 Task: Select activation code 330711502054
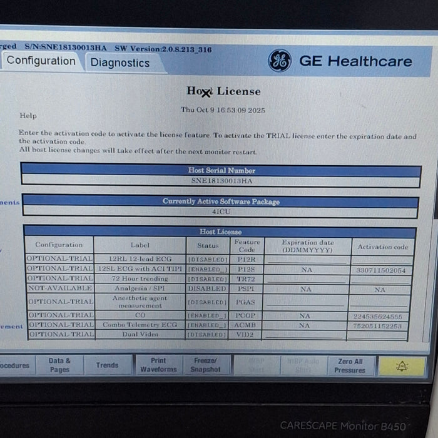click(x=380, y=270)
